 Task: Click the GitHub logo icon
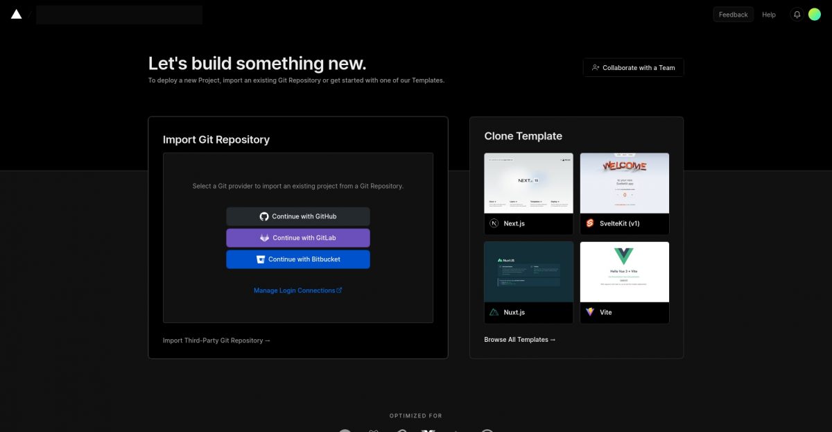tap(264, 216)
